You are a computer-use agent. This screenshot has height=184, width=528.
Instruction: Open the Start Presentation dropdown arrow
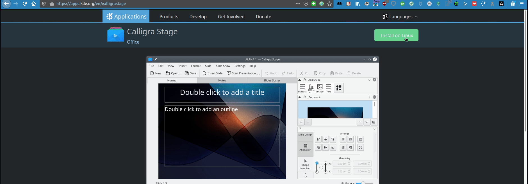[258, 74]
